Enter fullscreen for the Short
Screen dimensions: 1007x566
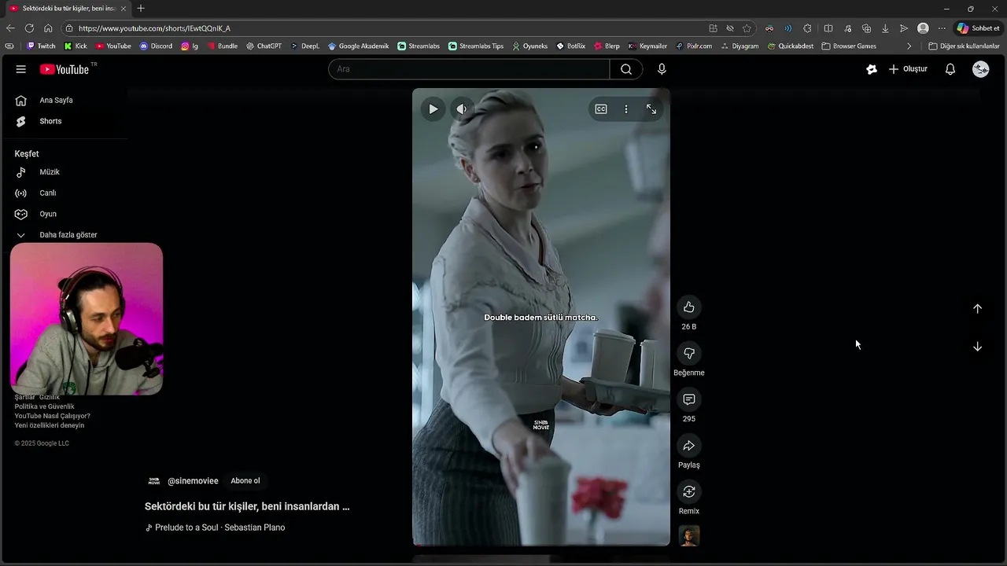(x=651, y=109)
